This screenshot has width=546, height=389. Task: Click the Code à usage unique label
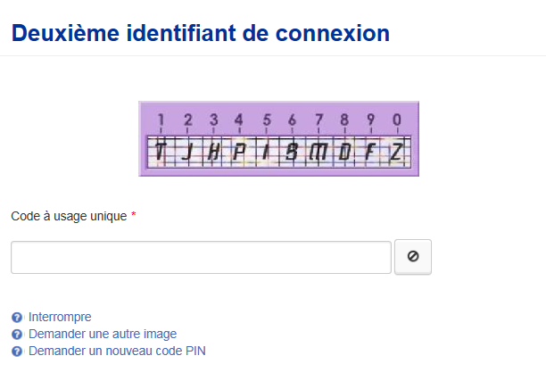coord(69,216)
